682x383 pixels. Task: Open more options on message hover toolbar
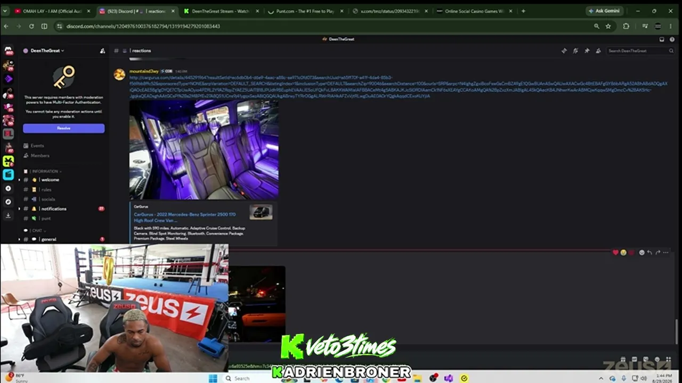tap(665, 253)
